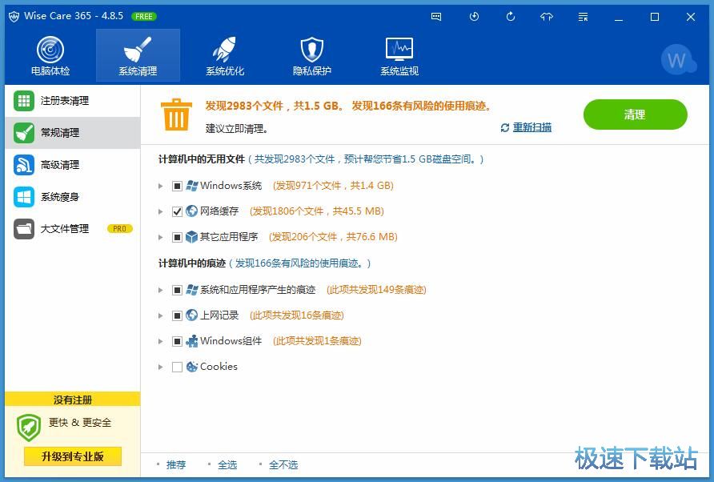The height and width of the screenshot is (482, 714).
Task: Switch to 隐私保护 shield tab
Action: [x=312, y=56]
